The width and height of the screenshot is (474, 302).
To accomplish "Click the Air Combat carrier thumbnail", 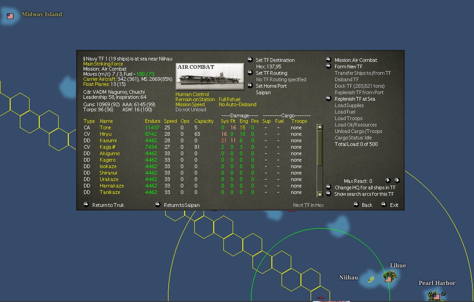I will [x=210, y=77].
